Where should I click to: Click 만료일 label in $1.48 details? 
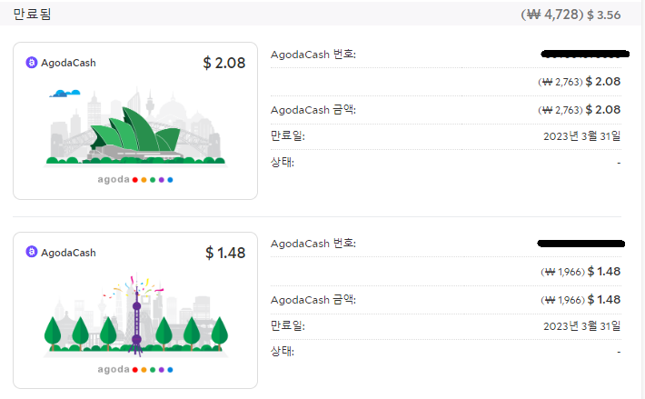pos(288,325)
